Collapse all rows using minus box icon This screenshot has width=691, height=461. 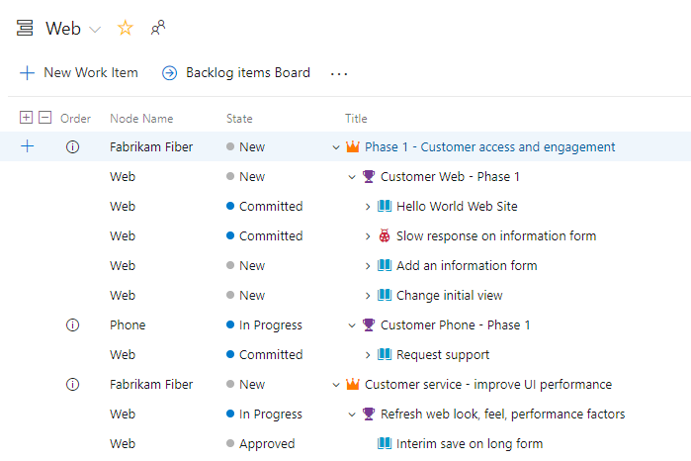click(44, 118)
